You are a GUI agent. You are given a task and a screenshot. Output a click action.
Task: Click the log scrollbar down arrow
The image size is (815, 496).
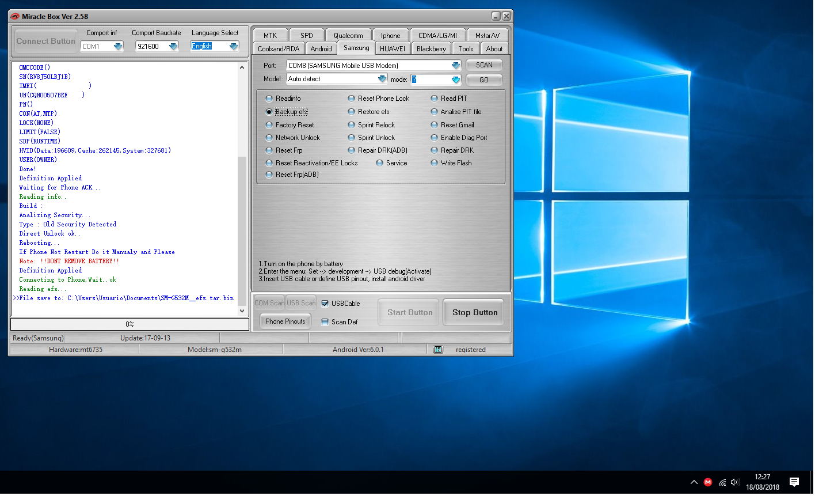242,311
